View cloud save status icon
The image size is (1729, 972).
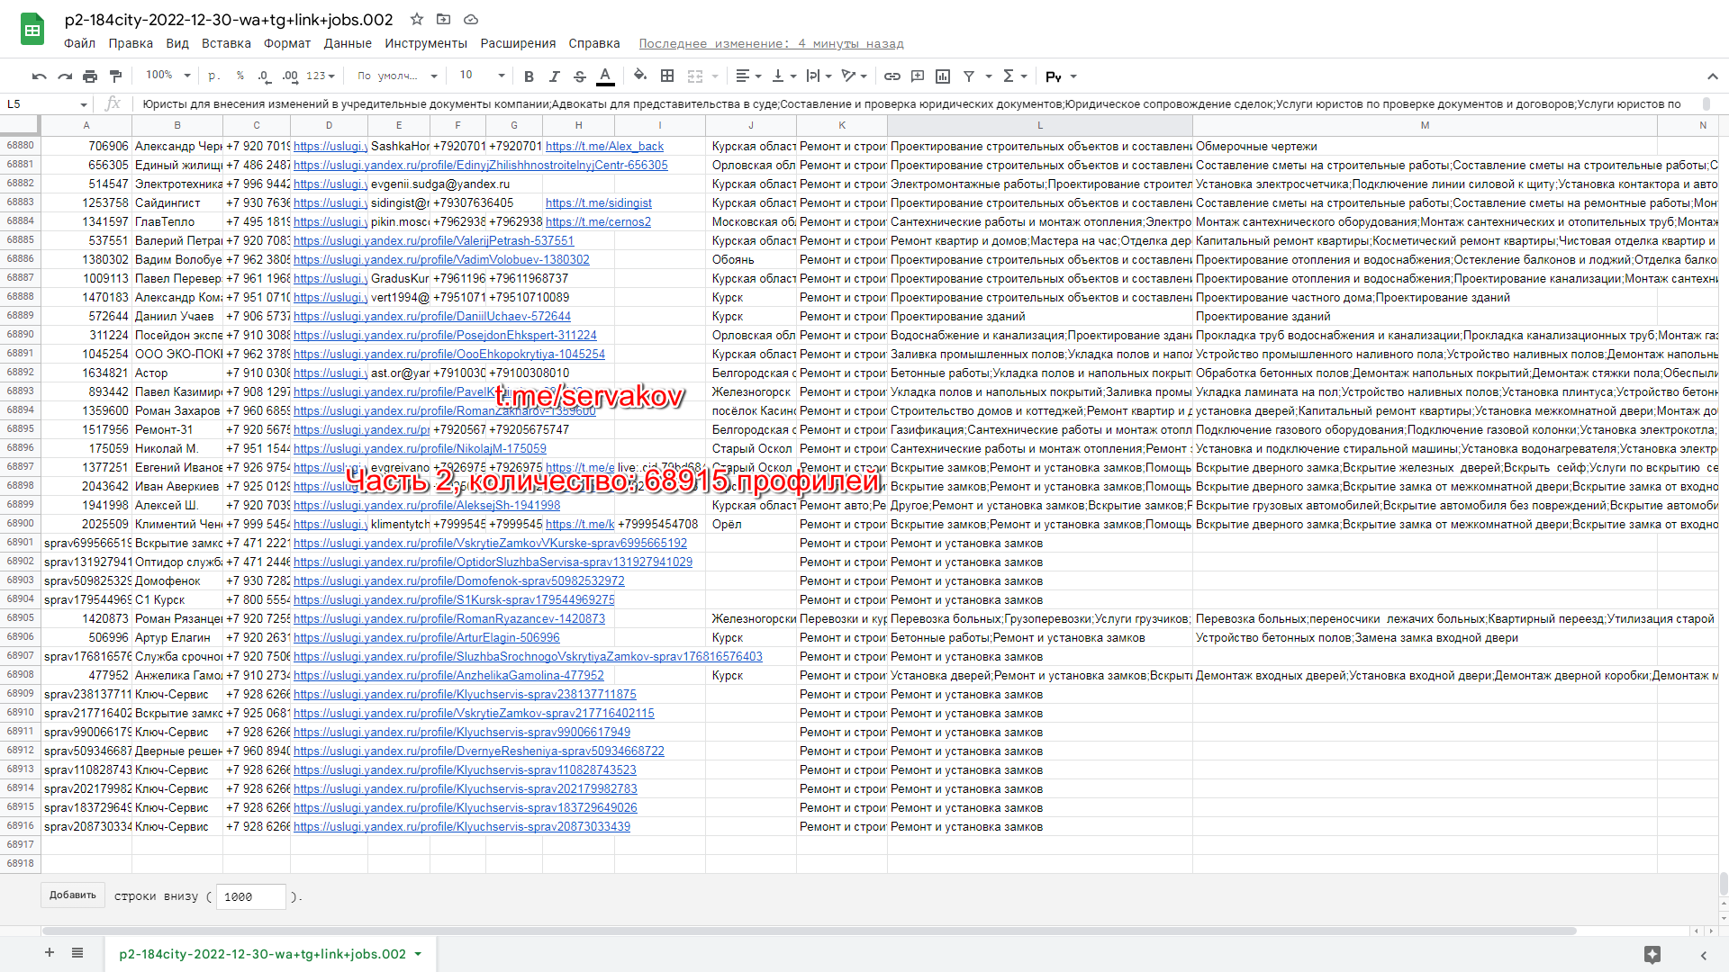point(471,19)
